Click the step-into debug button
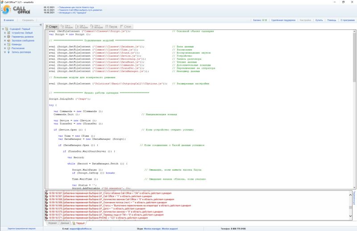Screen dimensions: 357x231 (x=66, y=26)
